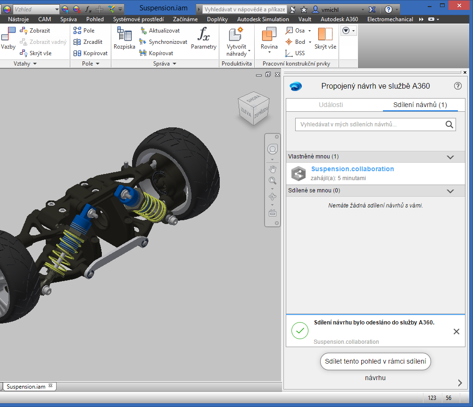Click Kopírovat in the Pole group
The width and height of the screenshot is (473, 407).
(x=90, y=53)
